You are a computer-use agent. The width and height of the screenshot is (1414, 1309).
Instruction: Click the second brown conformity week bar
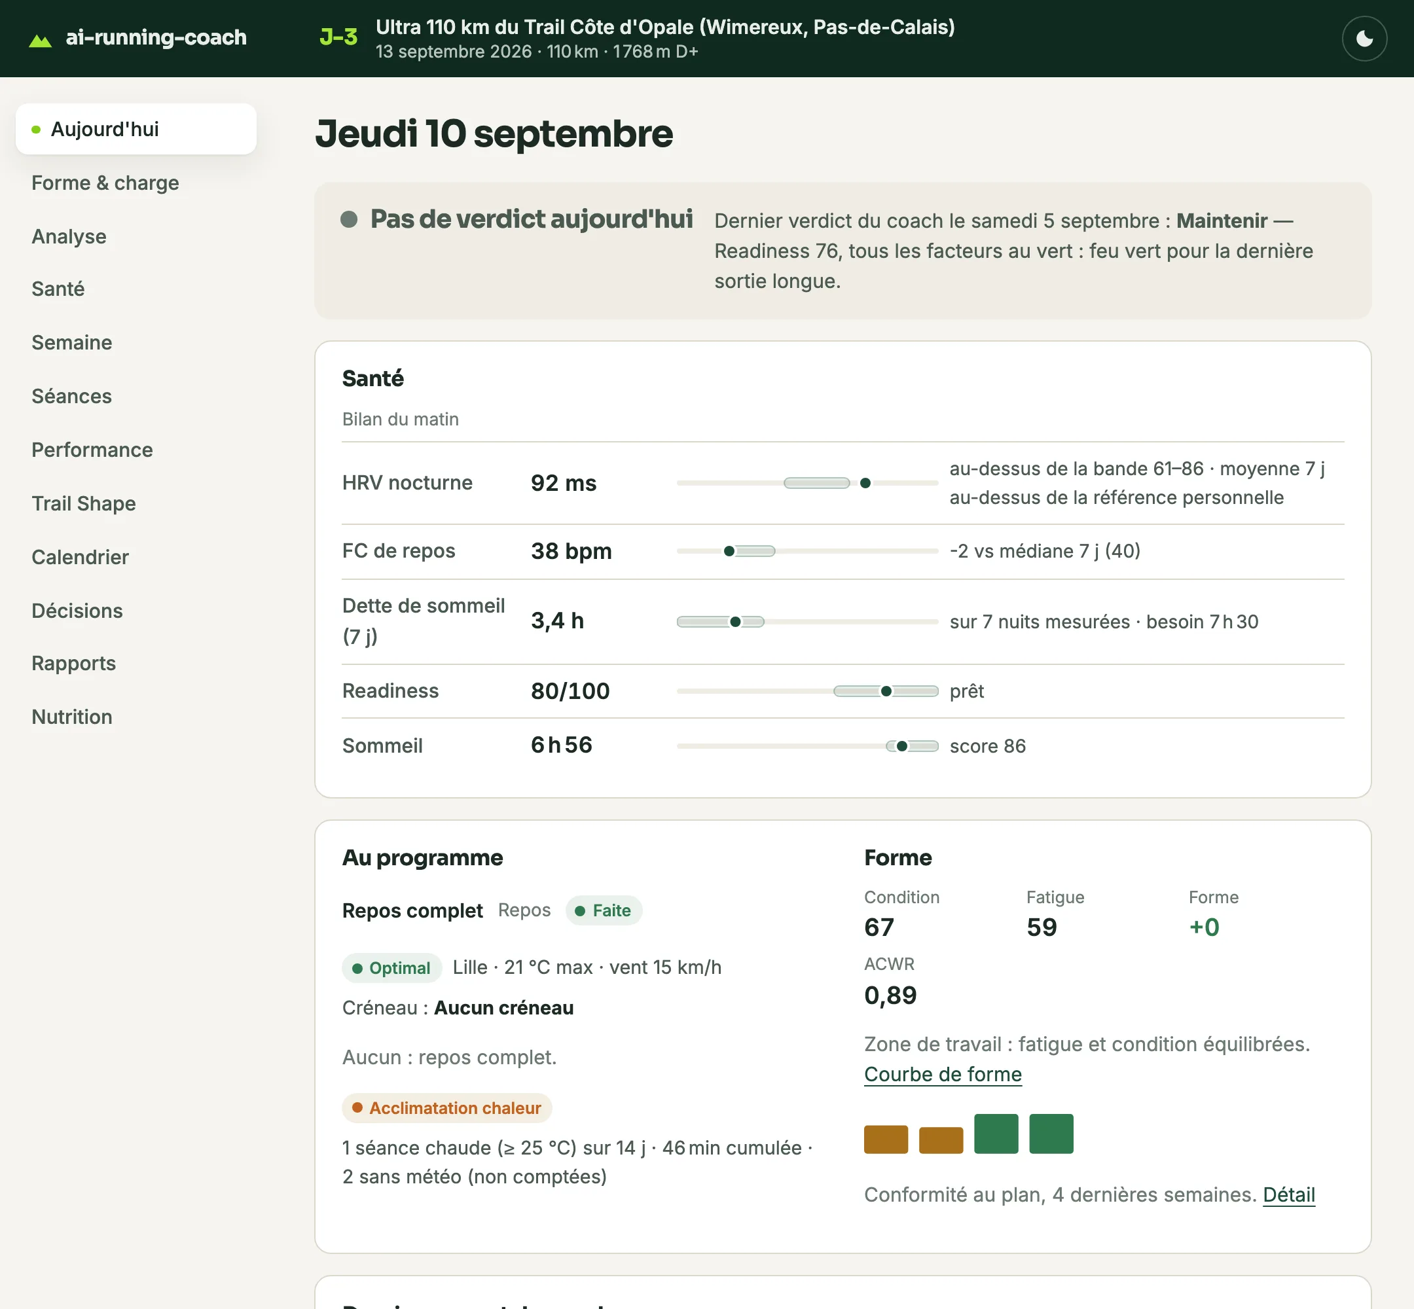tap(941, 1140)
